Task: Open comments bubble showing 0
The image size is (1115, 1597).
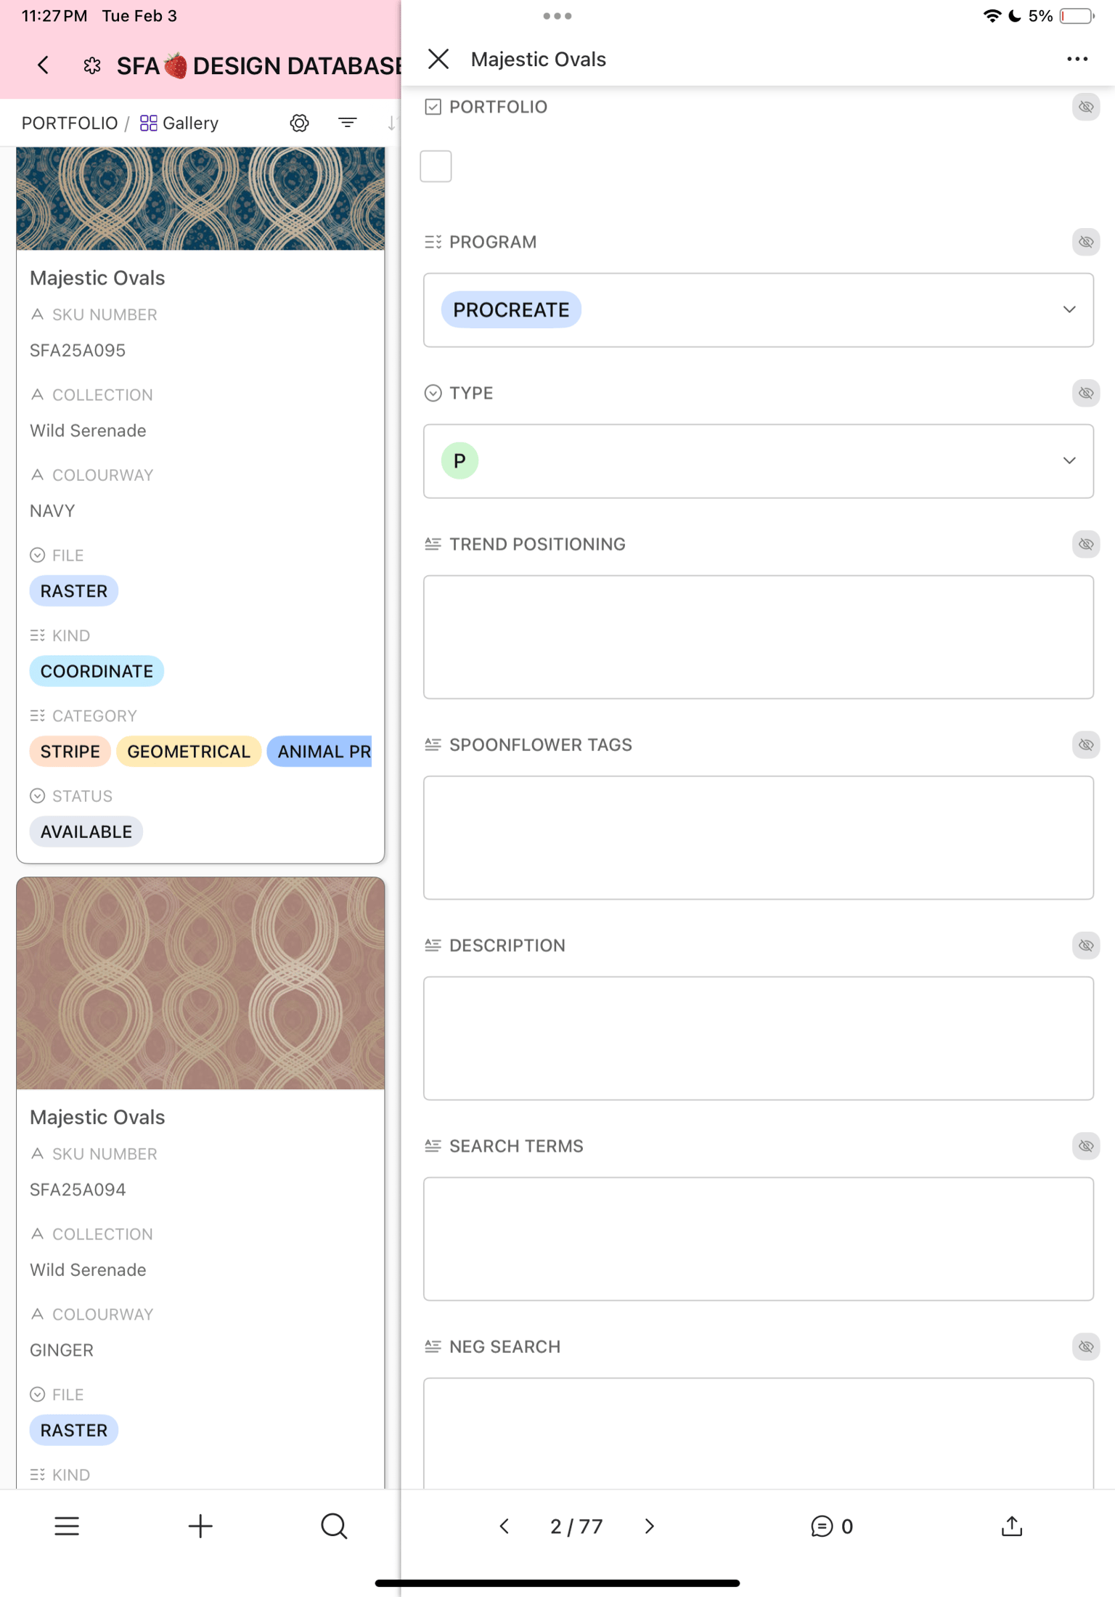Action: [831, 1526]
